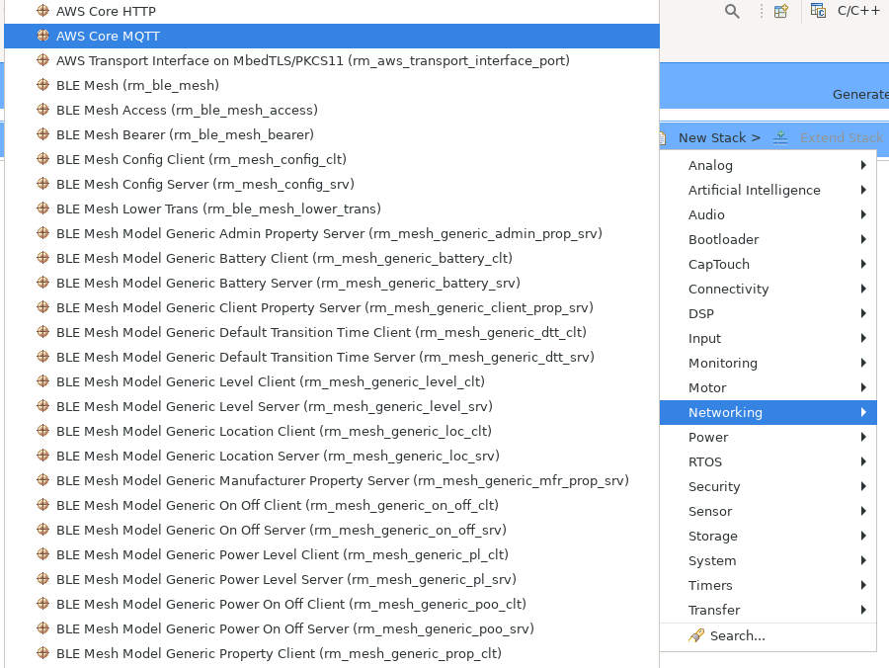Image resolution: width=889 pixels, height=668 pixels.
Task: Expand the Bootloader submenu arrow
Action: point(863,239)
